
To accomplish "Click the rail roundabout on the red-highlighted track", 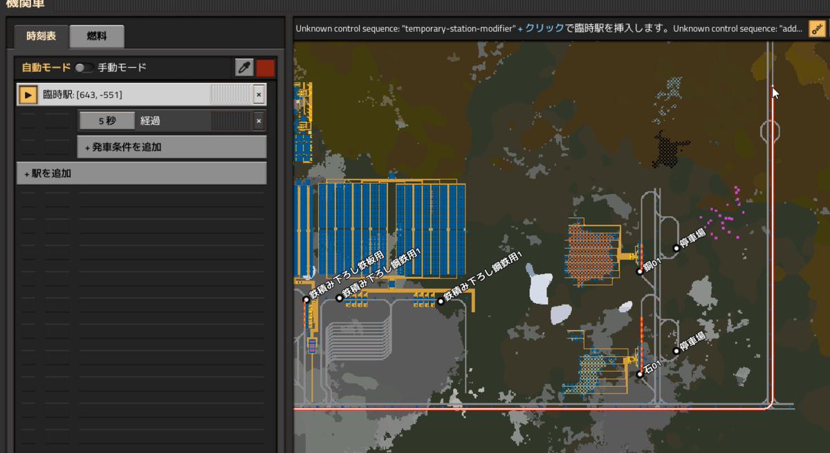I will click(771, 131).
